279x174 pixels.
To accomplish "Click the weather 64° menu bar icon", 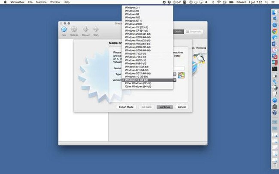I will coord(177,2).
